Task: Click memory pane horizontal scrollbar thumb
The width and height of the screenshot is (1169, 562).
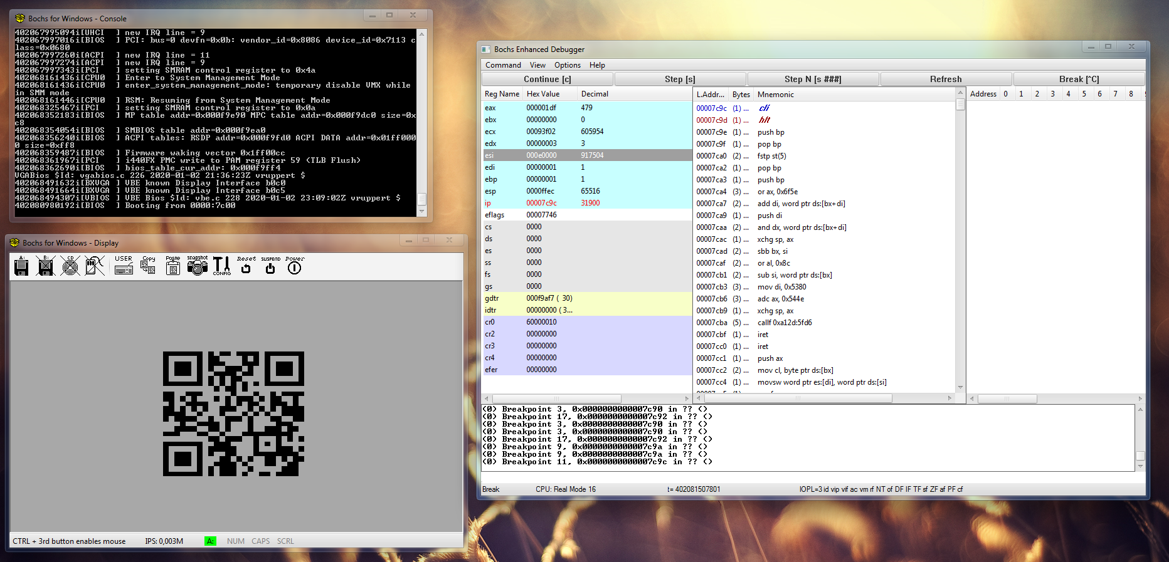Action: (x=1007, y=398)
